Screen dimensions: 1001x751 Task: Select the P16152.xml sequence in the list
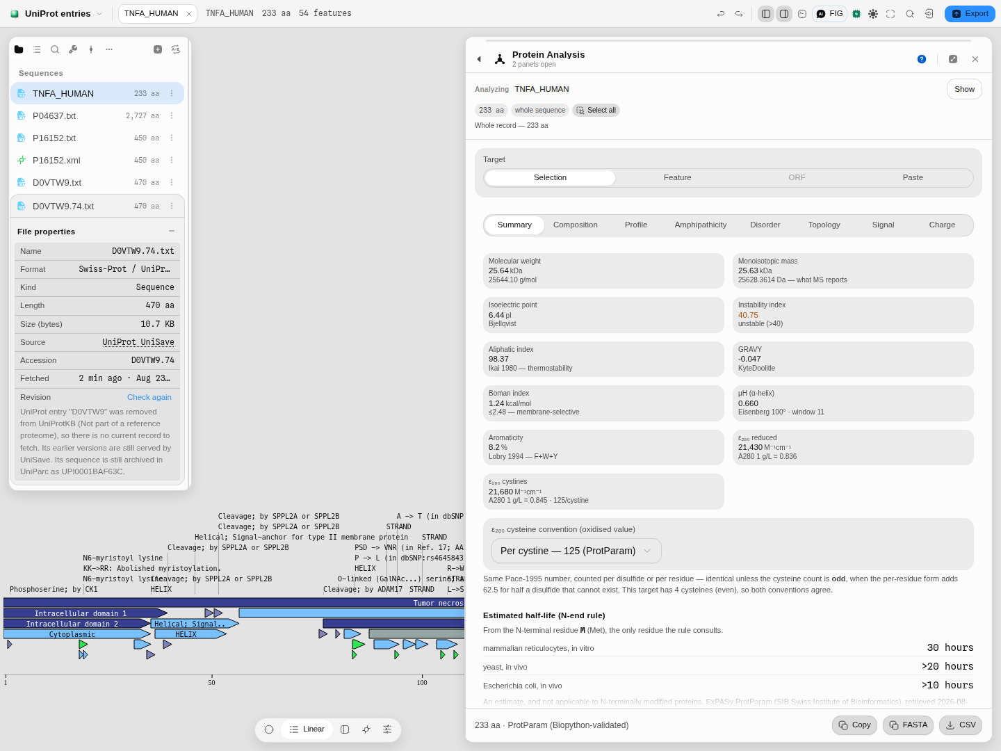coord(97,161)
